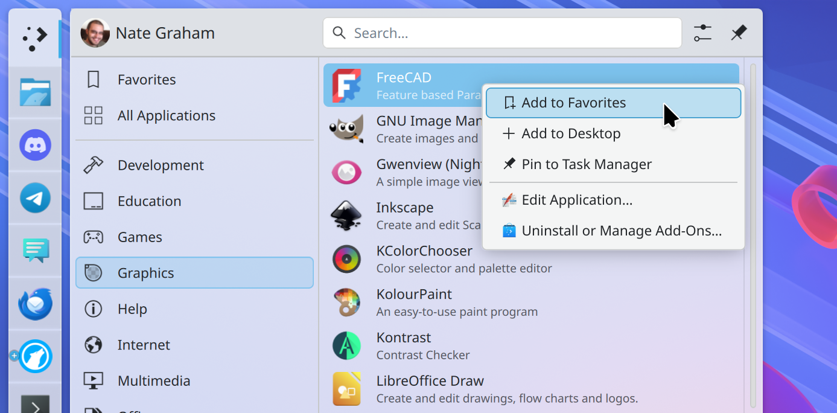Open the blue browser icon in the dock
Viewport: 837px width, 413px height.
35,356
